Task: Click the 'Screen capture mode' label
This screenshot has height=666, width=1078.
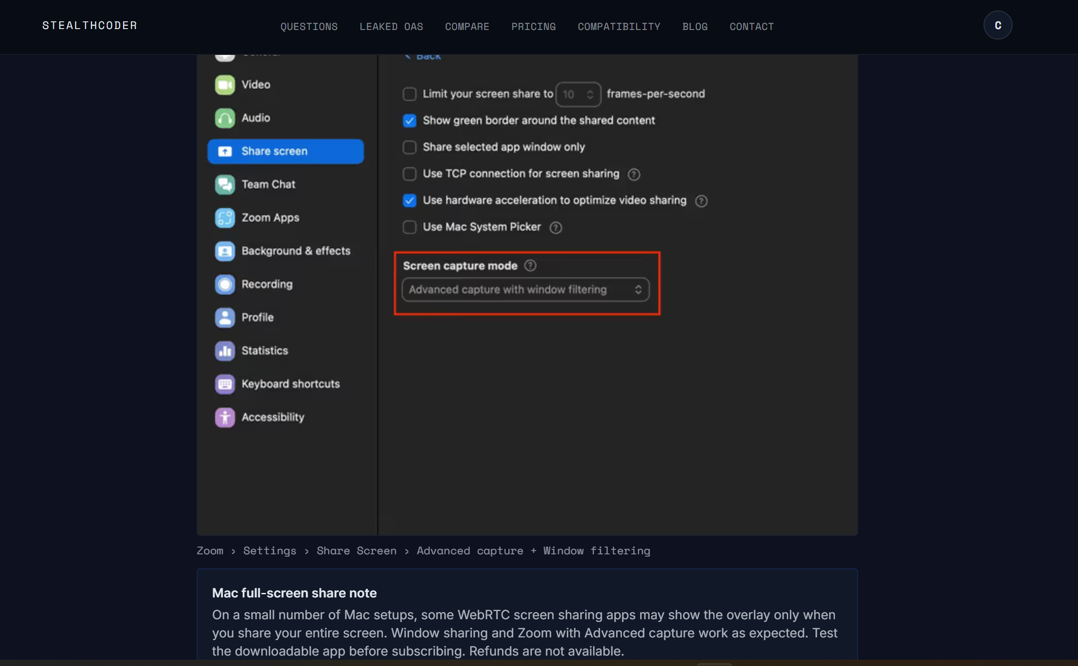Action: (460, 266)
